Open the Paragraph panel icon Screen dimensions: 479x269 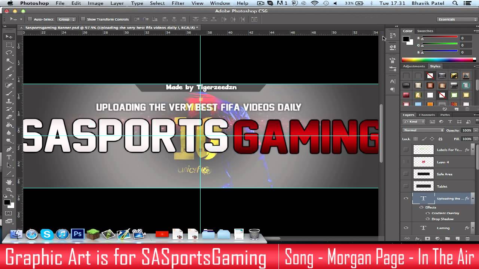tap(393, 90)
